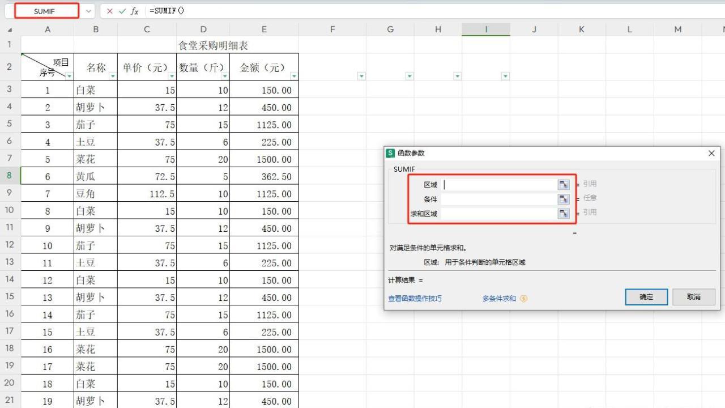The image size is (725, 408).
Task: Click the 白菜 cell in row 3
Action: point(96,90)
